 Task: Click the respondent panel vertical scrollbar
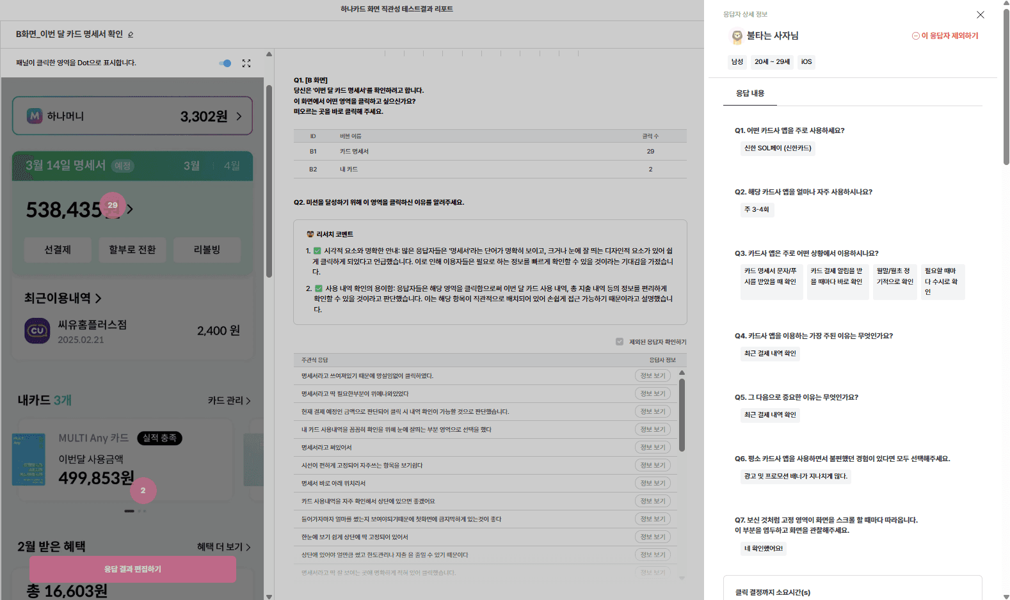(x=1006, y=86)
